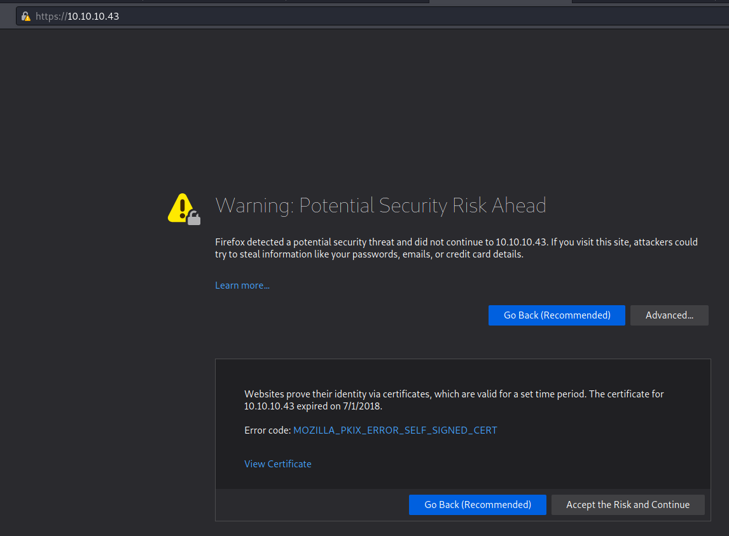Select the active tab in the tab strip

(501, 1)
